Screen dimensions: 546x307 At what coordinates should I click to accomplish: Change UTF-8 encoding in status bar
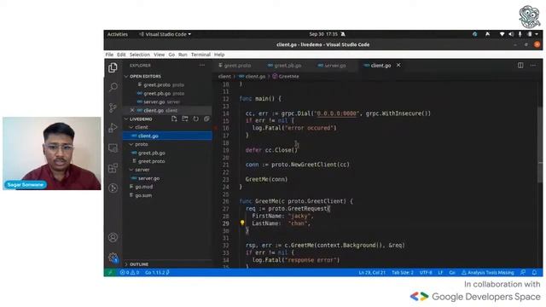426,273
